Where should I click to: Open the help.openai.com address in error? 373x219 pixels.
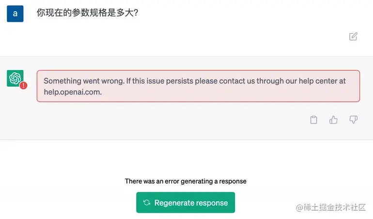73,92
